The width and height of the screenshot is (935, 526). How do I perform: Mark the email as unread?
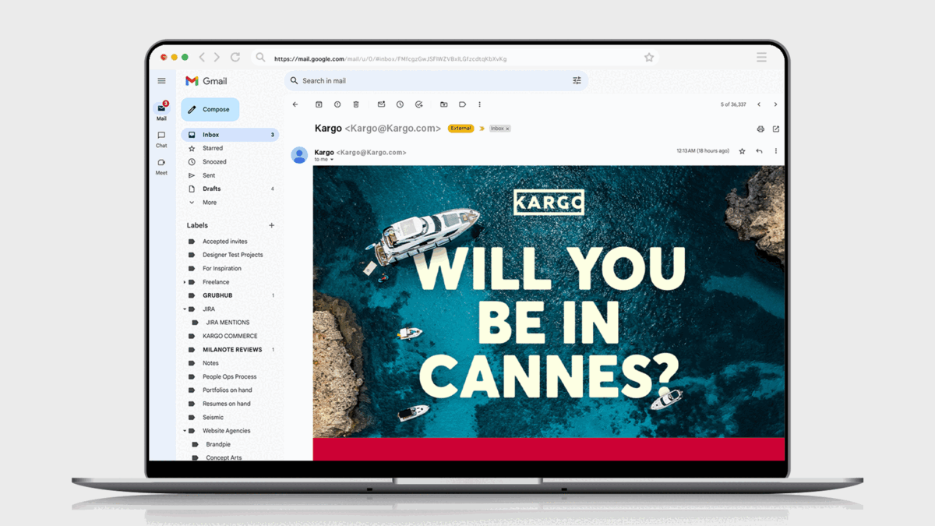381,104
